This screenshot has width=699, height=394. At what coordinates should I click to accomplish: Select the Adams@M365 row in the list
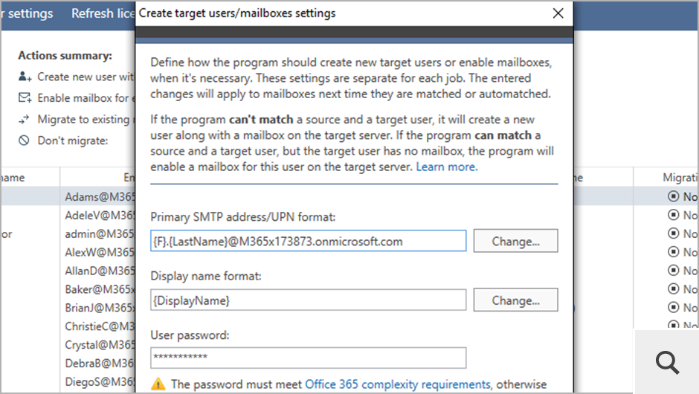pyautogui.click(x=100, y=196)
